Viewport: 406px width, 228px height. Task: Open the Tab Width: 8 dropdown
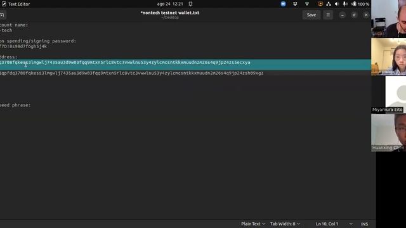(285, 224)
